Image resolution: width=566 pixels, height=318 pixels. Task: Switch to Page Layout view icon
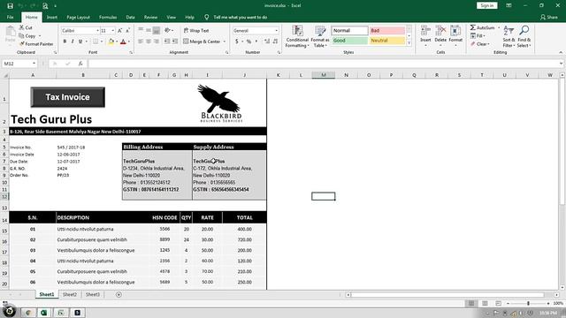pyautogui.click(x=485, y=304)
